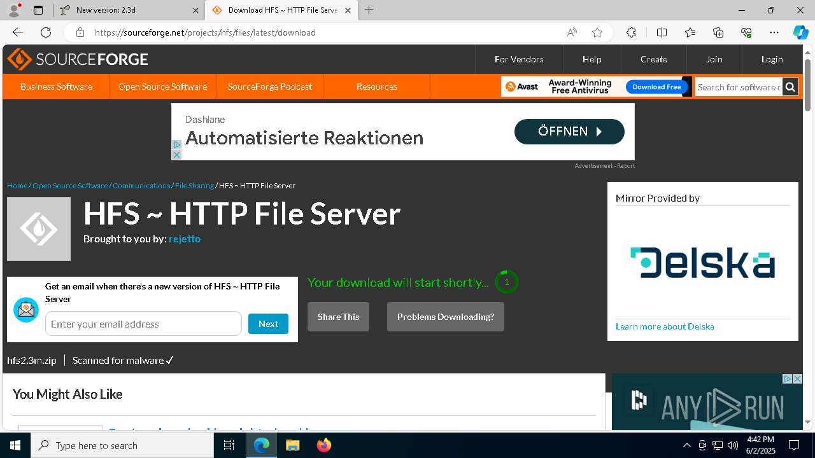Image resolution: width=815 pixels, height=458 pixels.
Task: Click File Sharing breadcrumb link
Action: coord(194,186)
